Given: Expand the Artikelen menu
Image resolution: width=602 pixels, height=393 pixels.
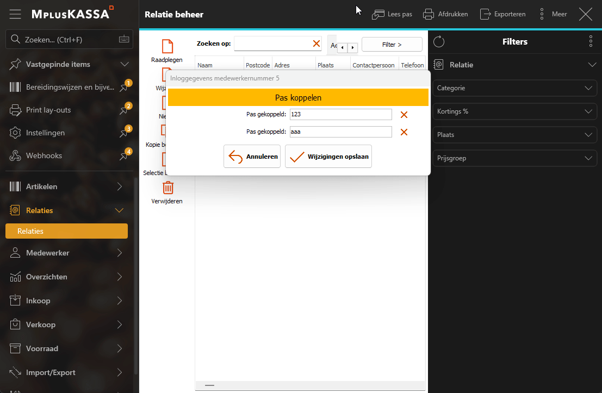Looking at the screenshot, I should (120, 186).
